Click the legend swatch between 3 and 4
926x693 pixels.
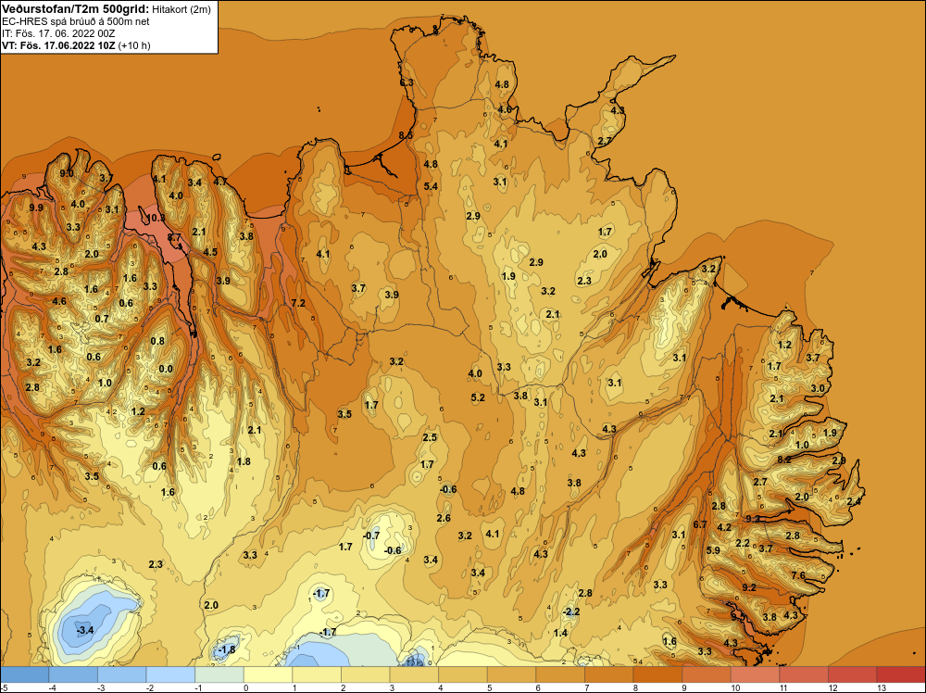pyautogui.click(x=414, y=674)
